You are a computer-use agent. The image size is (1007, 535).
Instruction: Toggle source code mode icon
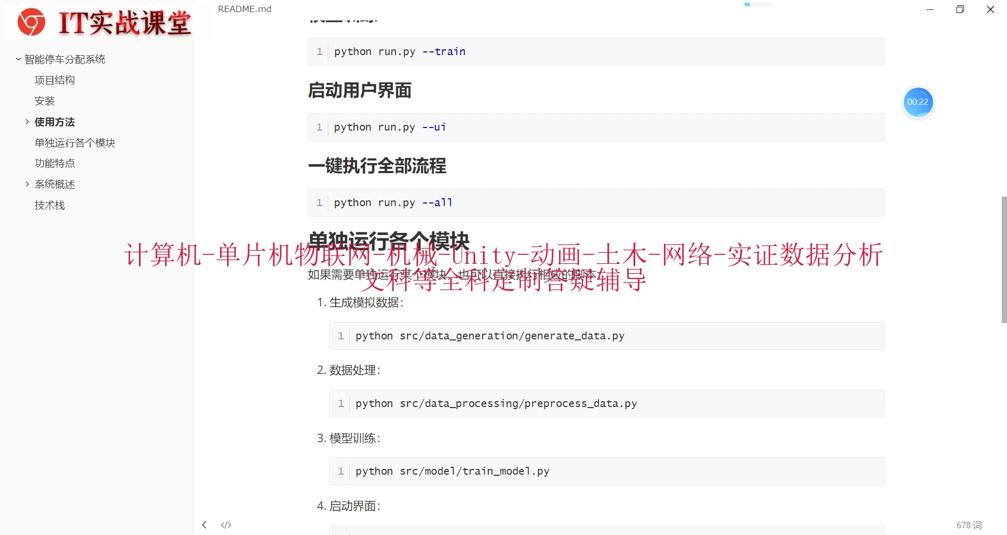tap(226, 525)
